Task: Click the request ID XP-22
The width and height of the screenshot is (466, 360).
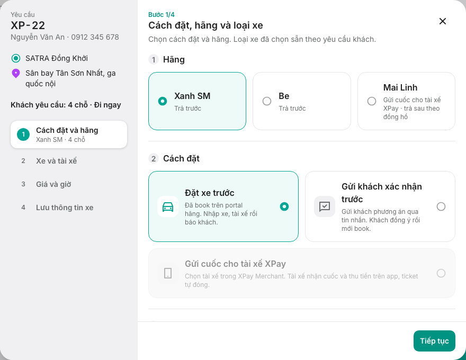Action: coord(28,25)
